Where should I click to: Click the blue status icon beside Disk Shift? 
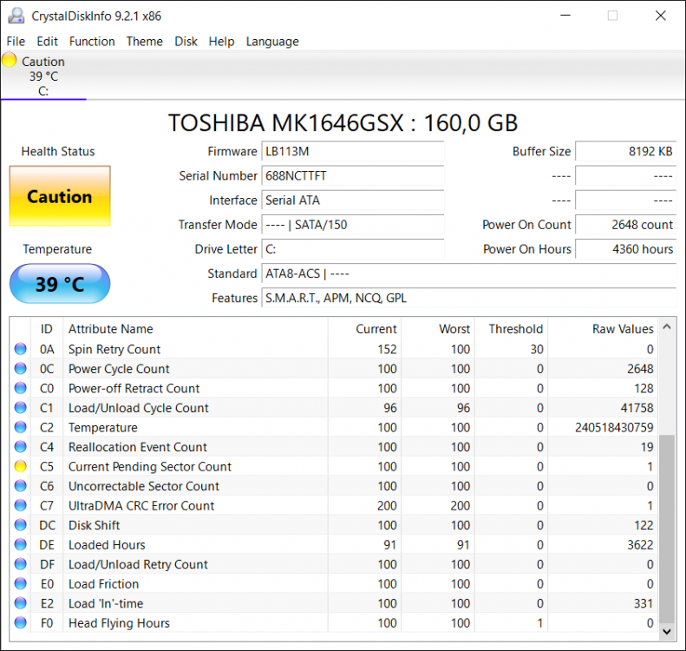(21, 525)
